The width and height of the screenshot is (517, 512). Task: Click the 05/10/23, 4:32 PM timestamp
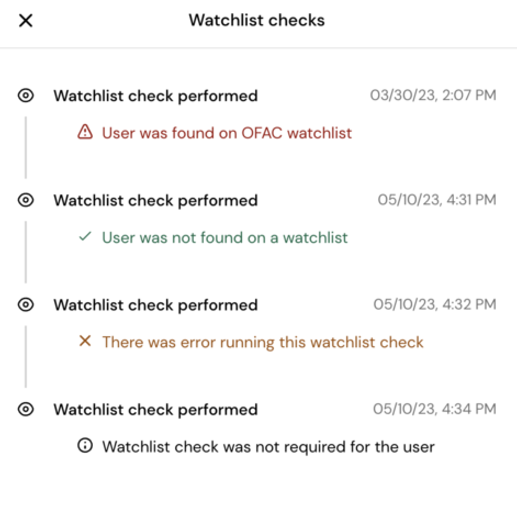click(435, 304)
